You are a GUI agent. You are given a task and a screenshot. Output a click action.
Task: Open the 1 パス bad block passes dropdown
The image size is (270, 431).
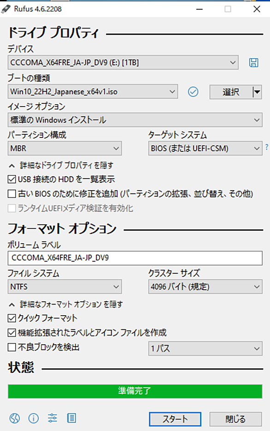tap(205, 348)
